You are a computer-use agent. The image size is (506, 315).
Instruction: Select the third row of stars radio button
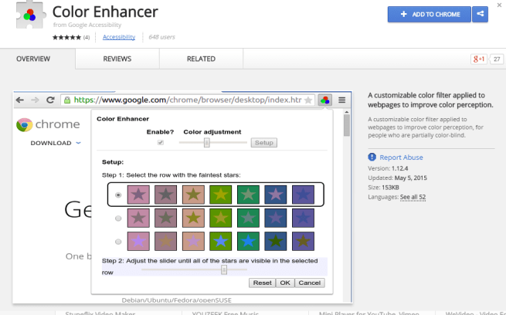click(117, 242)
